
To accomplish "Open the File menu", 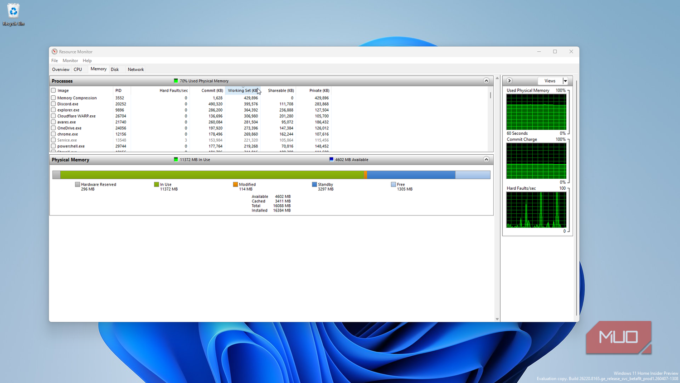I will [54, 61].
